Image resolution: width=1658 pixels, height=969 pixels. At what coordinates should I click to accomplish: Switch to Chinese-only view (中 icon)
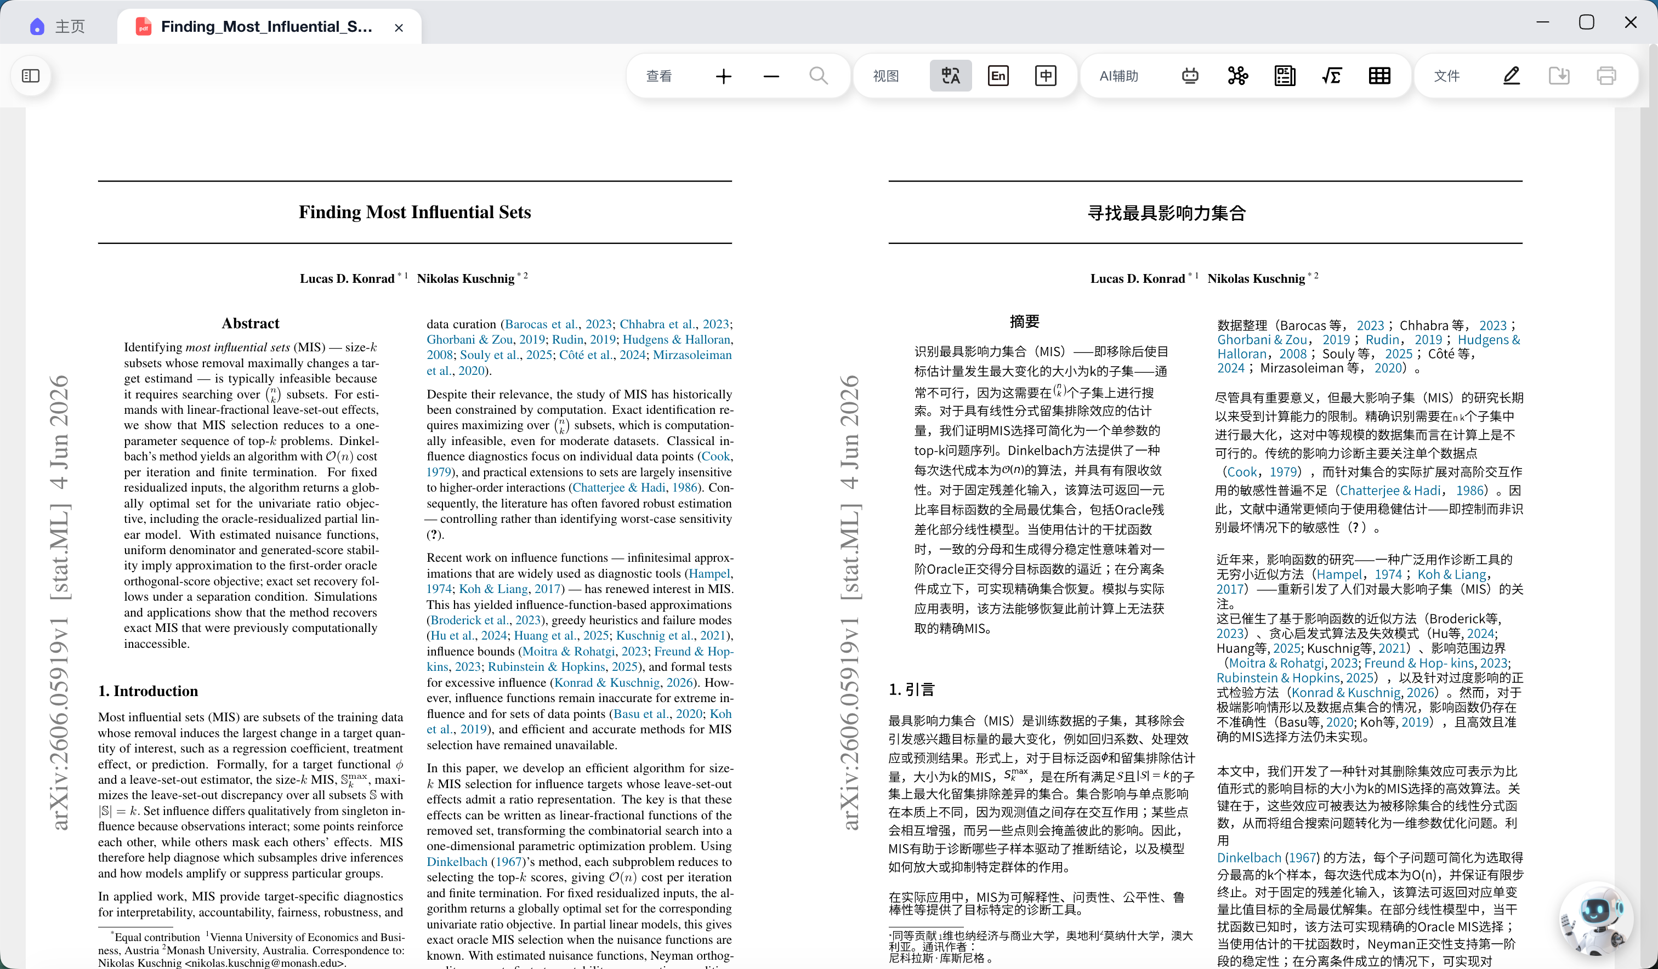pyautogui.click(x=1046, y=76)
